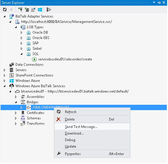
Task: Click the BizTalk Adapter Services node icon
Action: pos(12,16)
